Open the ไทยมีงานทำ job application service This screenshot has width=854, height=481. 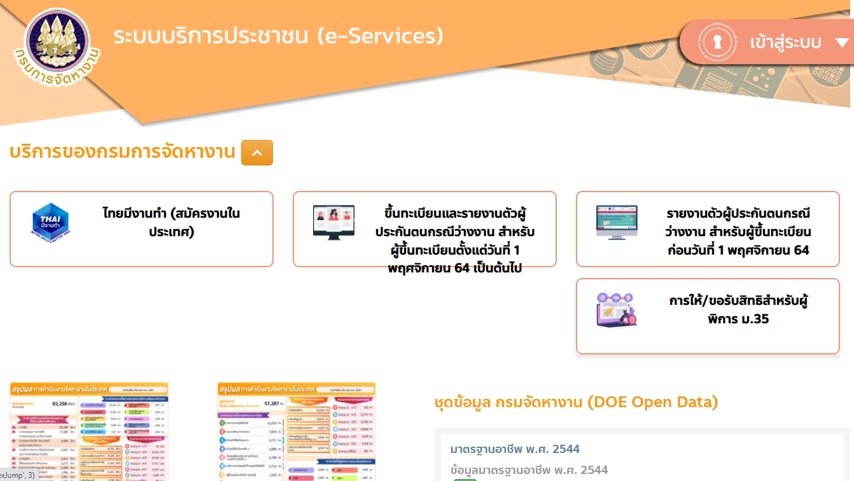click(x=141, y=229)
